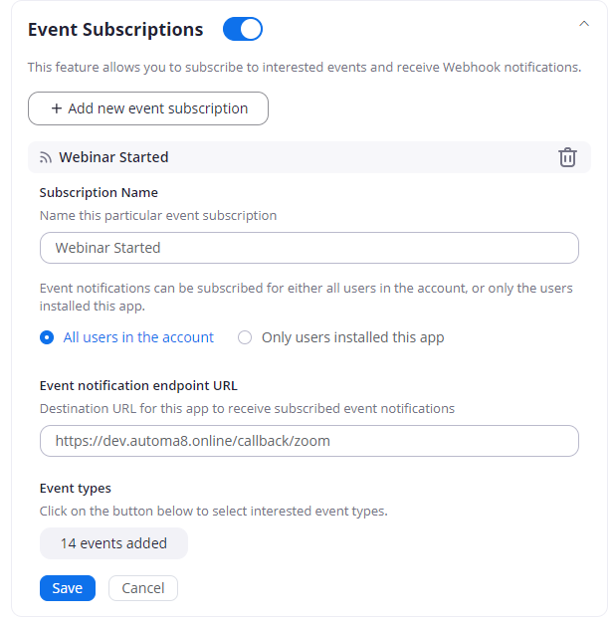The height and width of the screenshot is (624, 616).
Task: Click the endpoint URL input field
Action: pyautogui.click(x=308, y=441)
